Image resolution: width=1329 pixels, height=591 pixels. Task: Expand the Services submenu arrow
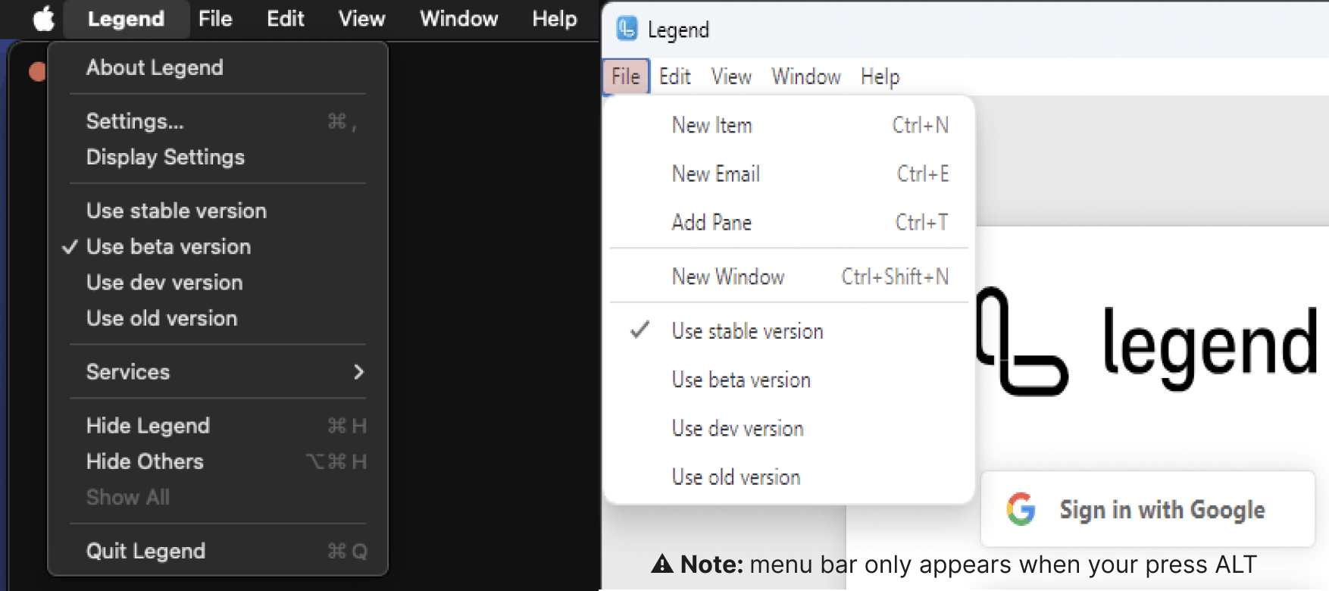coord(358,372)
